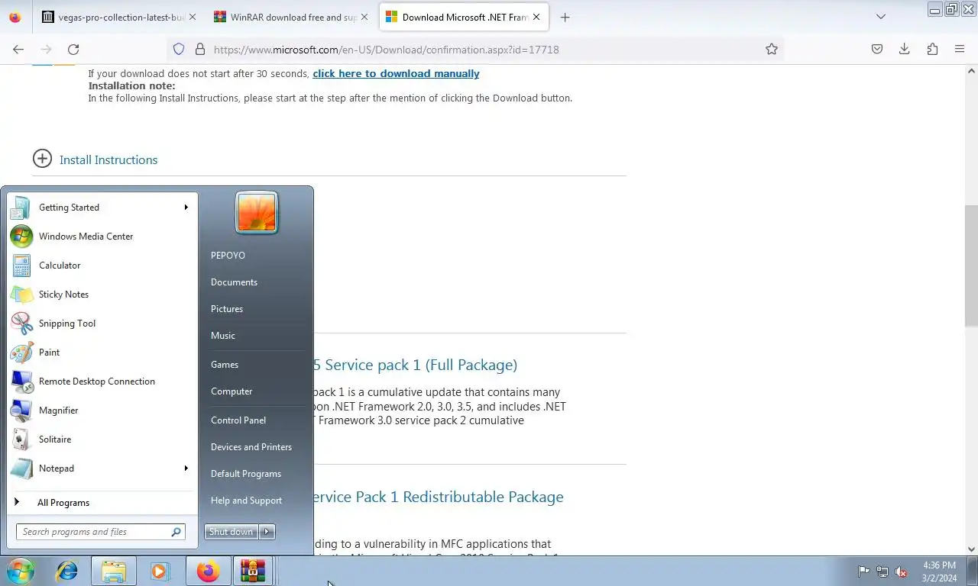Switch to vegas-pro-collection tab
The image size is (978, 586).
119,17
